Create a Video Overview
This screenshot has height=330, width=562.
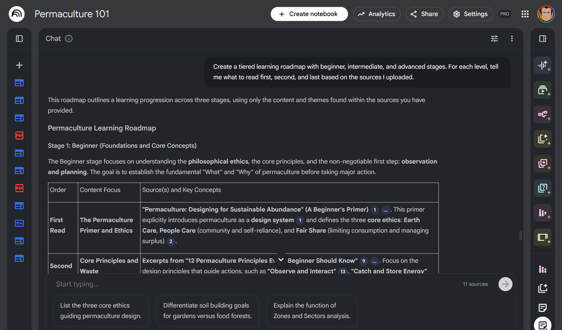(543, 90)
